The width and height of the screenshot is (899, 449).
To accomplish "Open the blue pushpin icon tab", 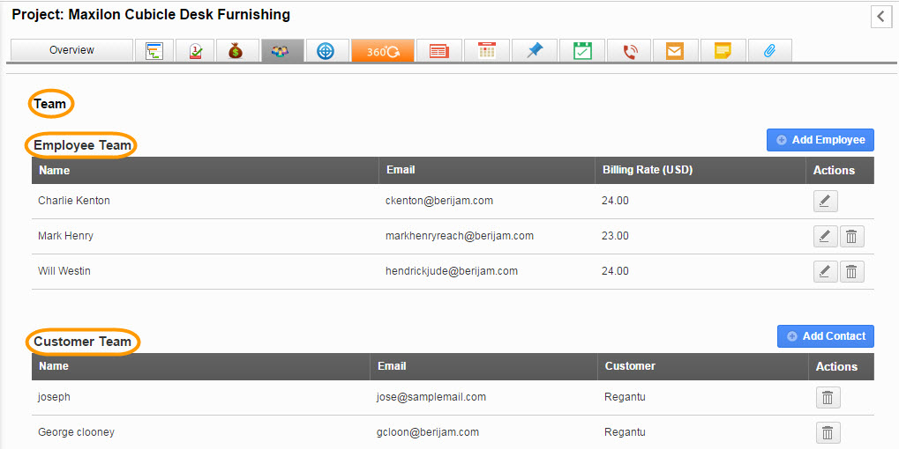I will 534,51.
